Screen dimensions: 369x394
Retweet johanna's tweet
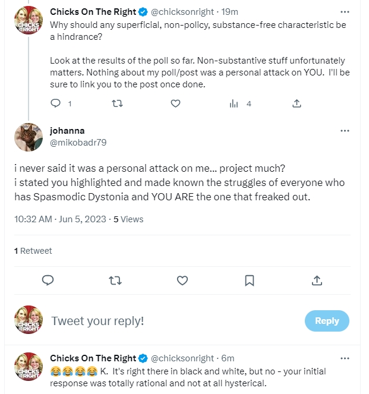click(116, 280)
